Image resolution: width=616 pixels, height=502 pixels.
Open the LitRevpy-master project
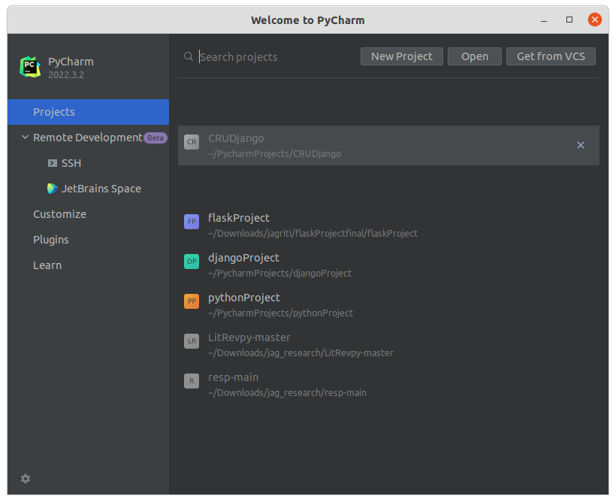388,345
